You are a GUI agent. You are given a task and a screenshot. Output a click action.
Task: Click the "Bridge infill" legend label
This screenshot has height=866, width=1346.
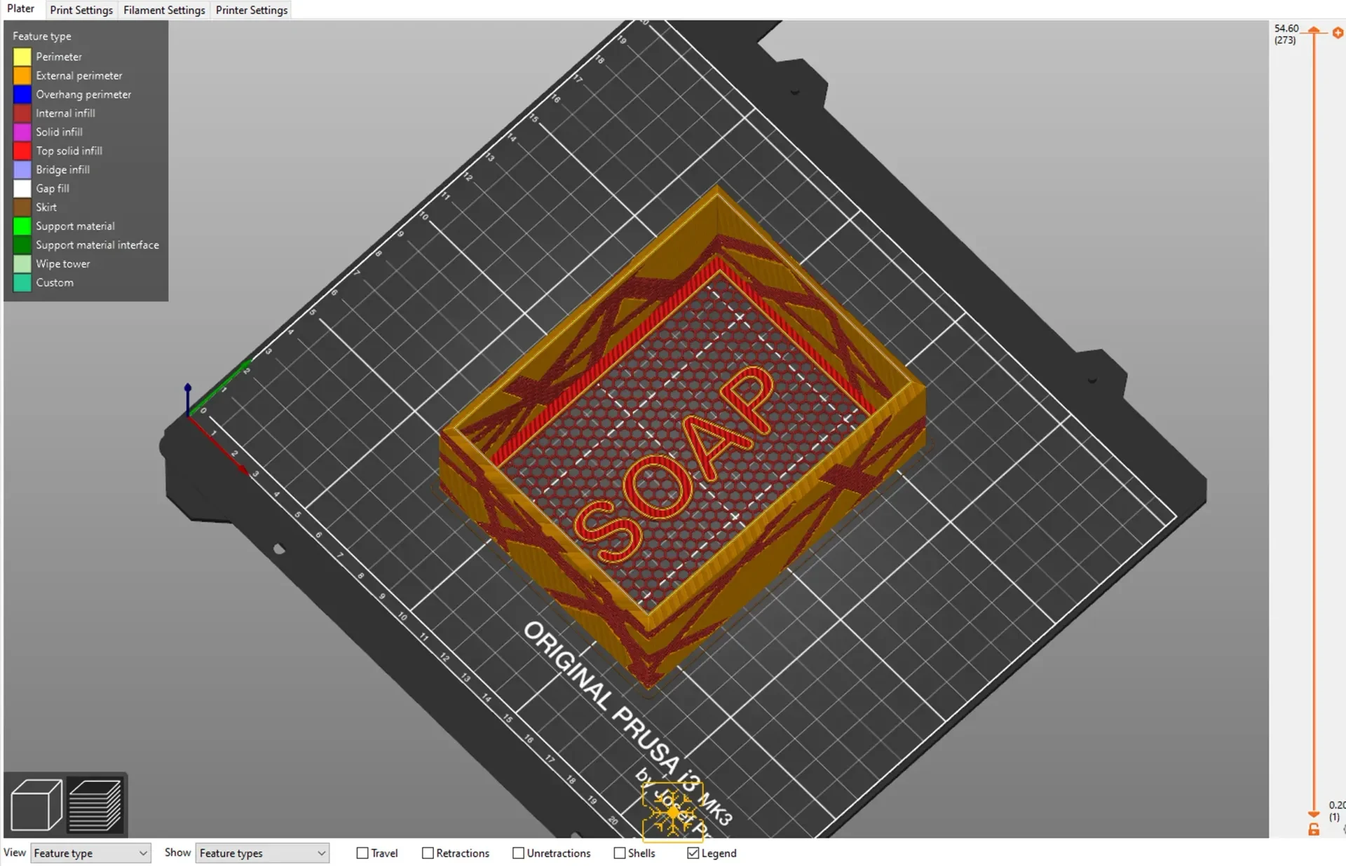62,170
